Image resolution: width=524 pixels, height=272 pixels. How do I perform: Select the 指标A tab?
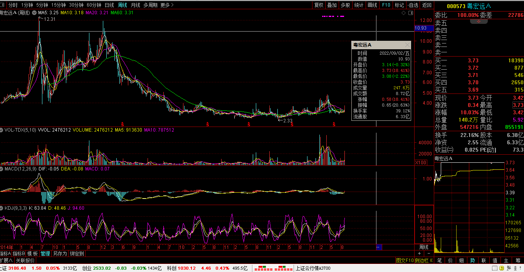point(5,254)
